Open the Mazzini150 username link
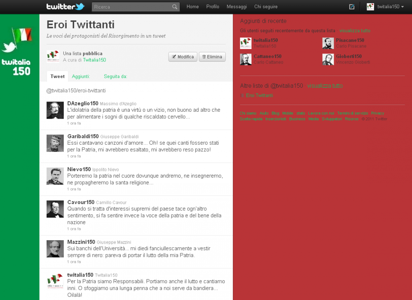412x300 pixels. click(x=81, y=242)
